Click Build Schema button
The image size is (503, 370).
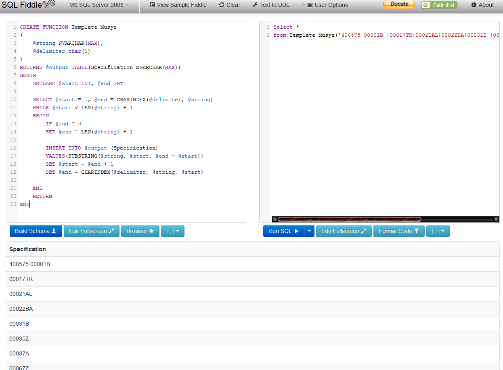[x=36, y=231]
